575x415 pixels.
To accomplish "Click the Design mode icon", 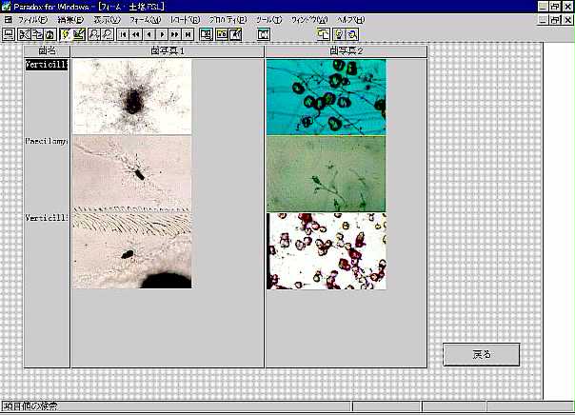I will point(79,34).
